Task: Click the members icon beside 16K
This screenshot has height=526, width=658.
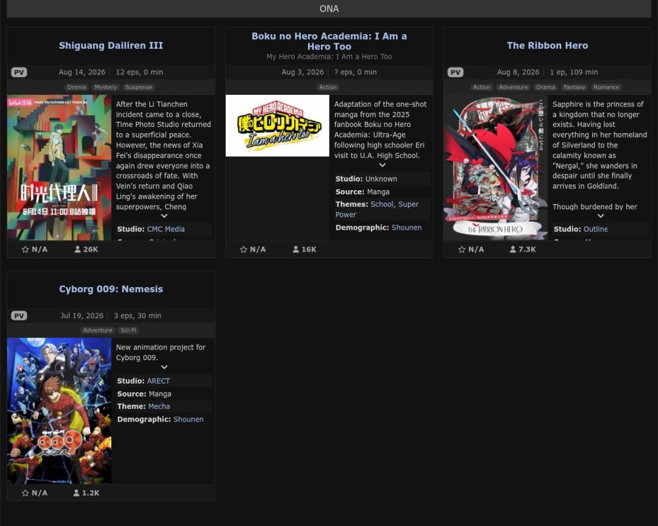Action: (295, 250)
